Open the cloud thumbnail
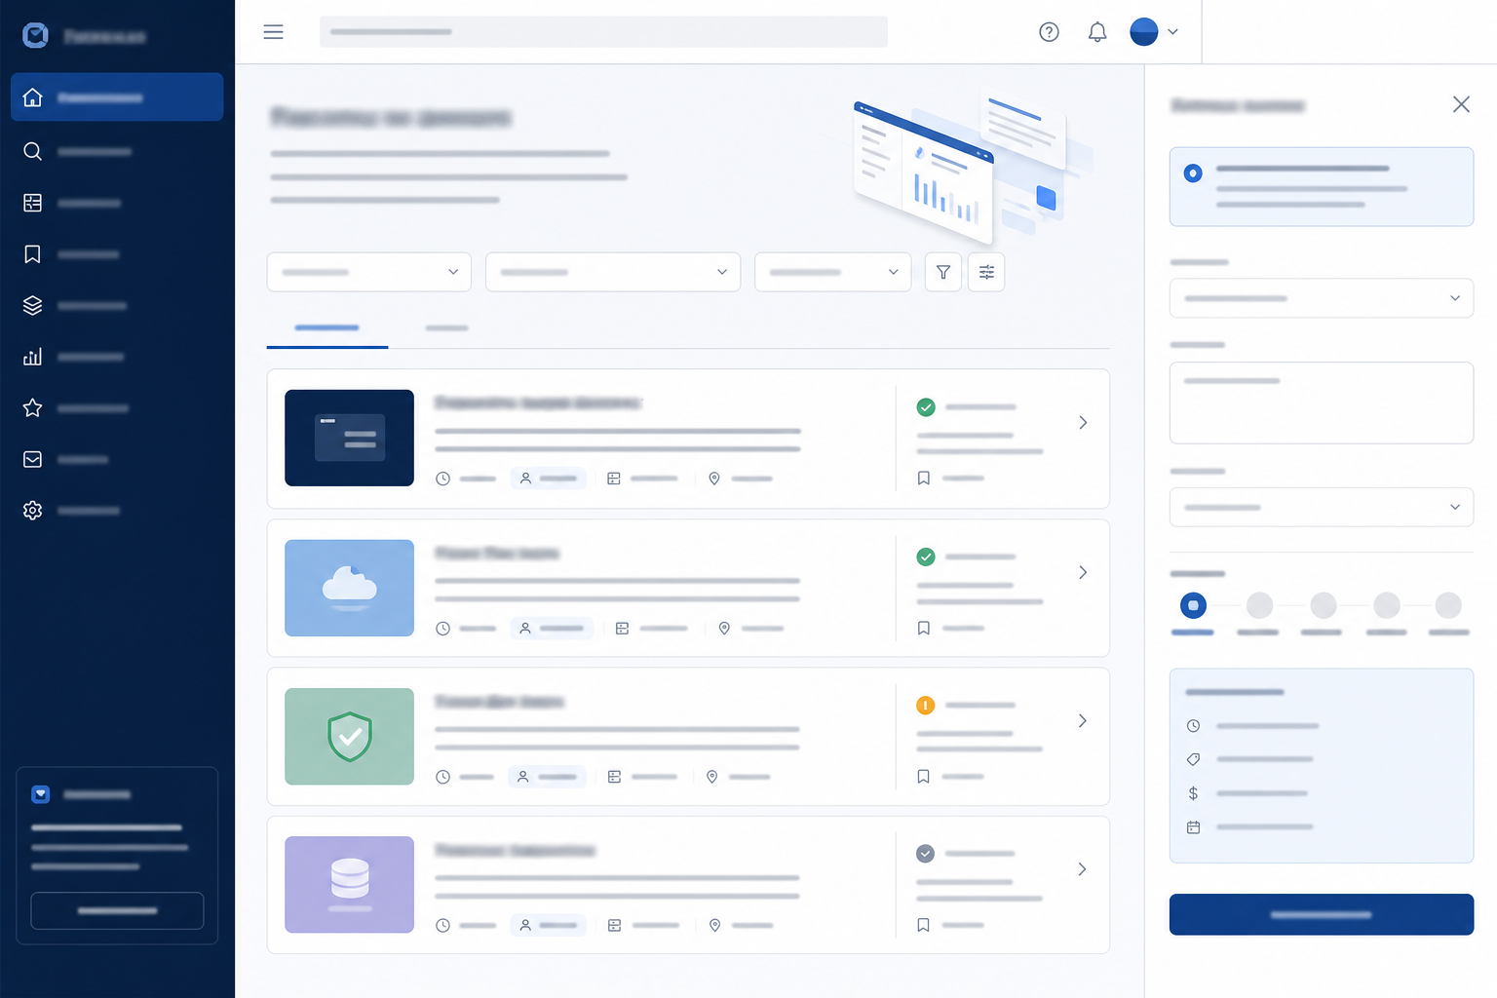1497x998 pixels. 349,588
